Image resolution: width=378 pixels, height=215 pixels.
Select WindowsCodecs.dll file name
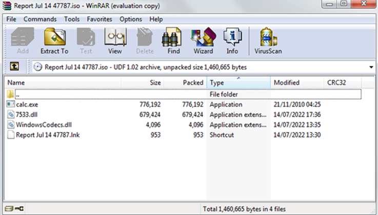pos(44,124)
